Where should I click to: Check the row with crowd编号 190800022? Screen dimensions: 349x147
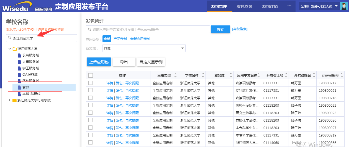pos(90,105)
